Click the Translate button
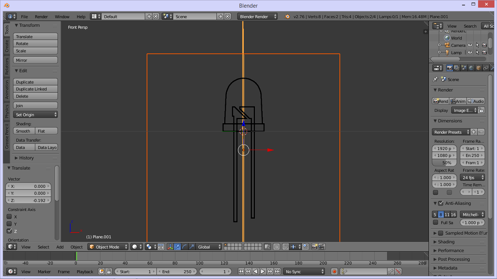The image size is (497, 279). click(x=36, y=36)
